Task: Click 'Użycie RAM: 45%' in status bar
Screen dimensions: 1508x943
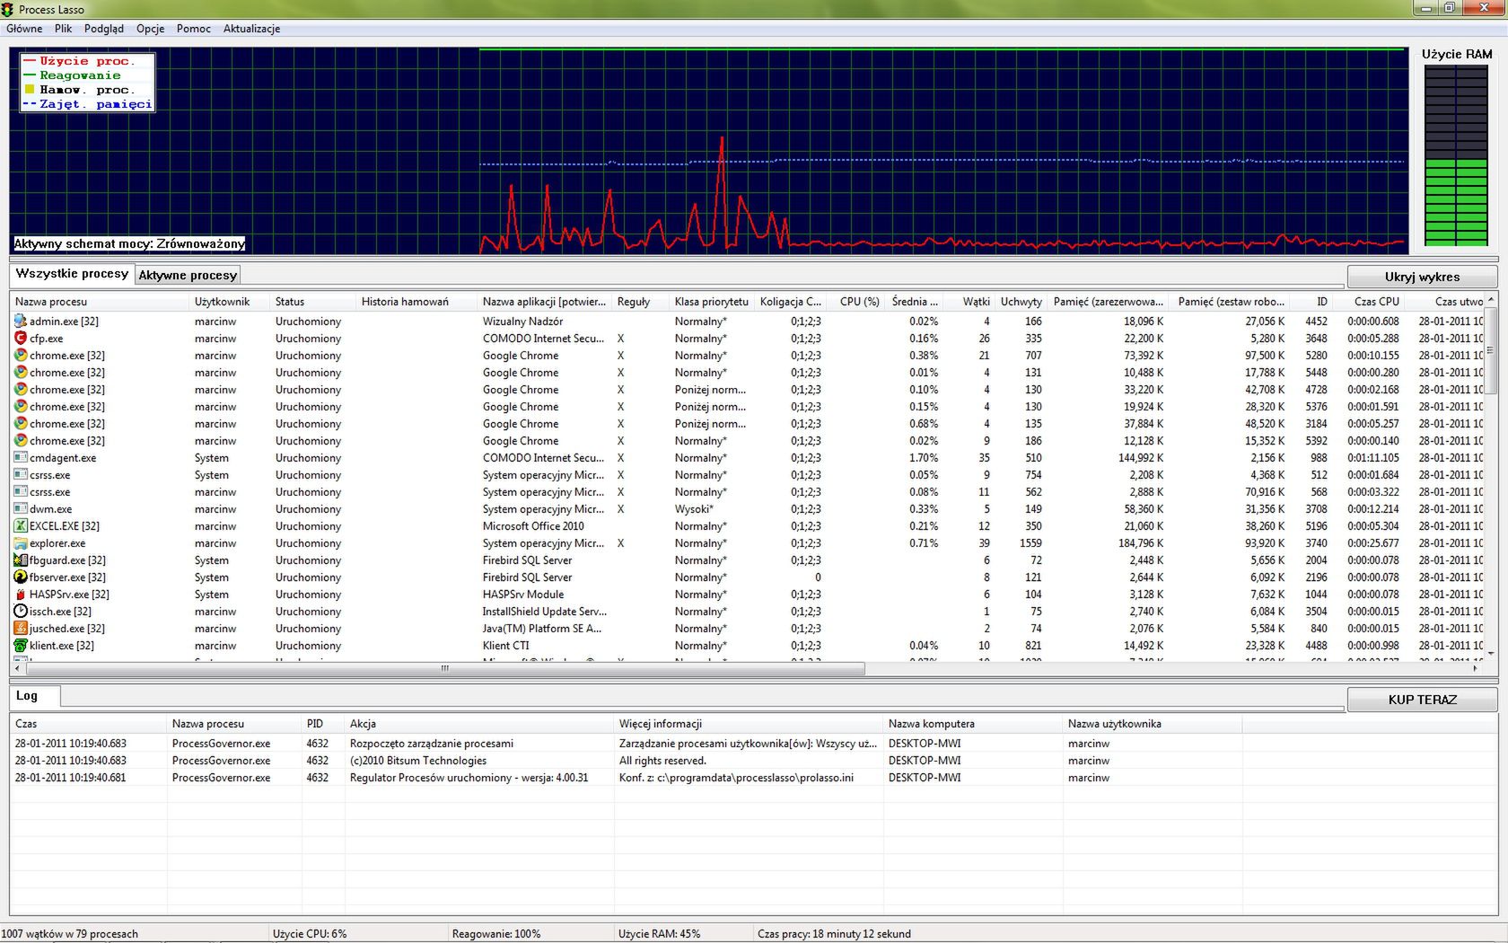Action: pyautogui.click(x=659, y=934)
